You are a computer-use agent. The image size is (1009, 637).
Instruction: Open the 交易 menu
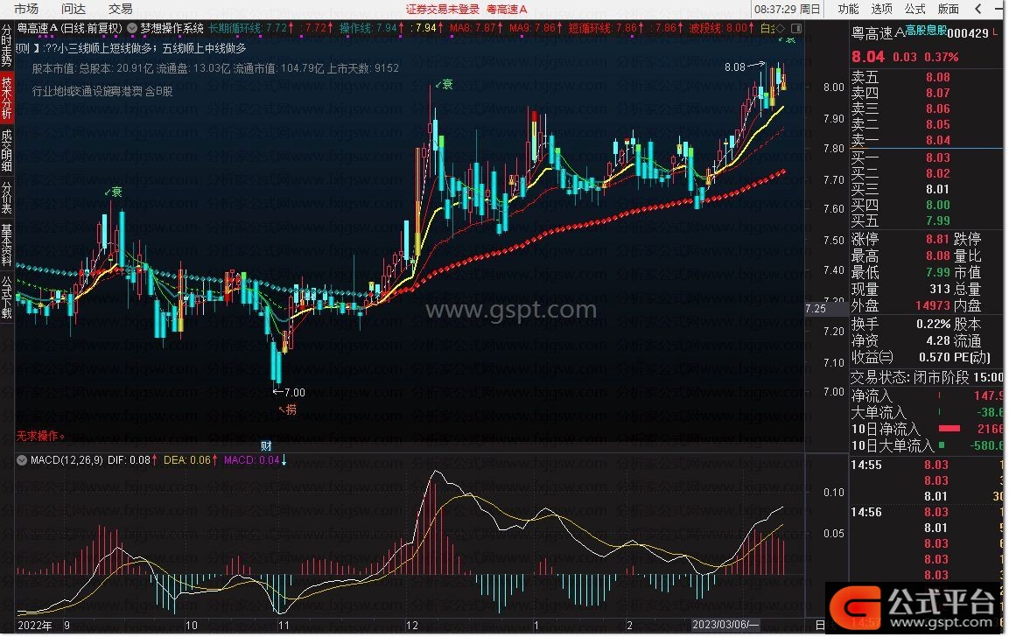(x=121, y=9)
